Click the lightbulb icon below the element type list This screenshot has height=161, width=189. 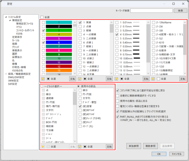tap(43, 147)
